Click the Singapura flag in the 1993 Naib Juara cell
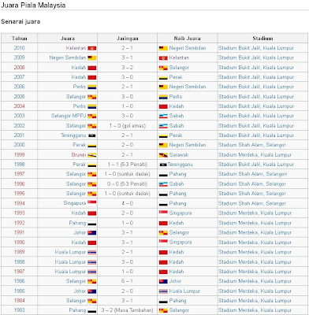This screenshot has height=315, width=309. pos(163,213)
